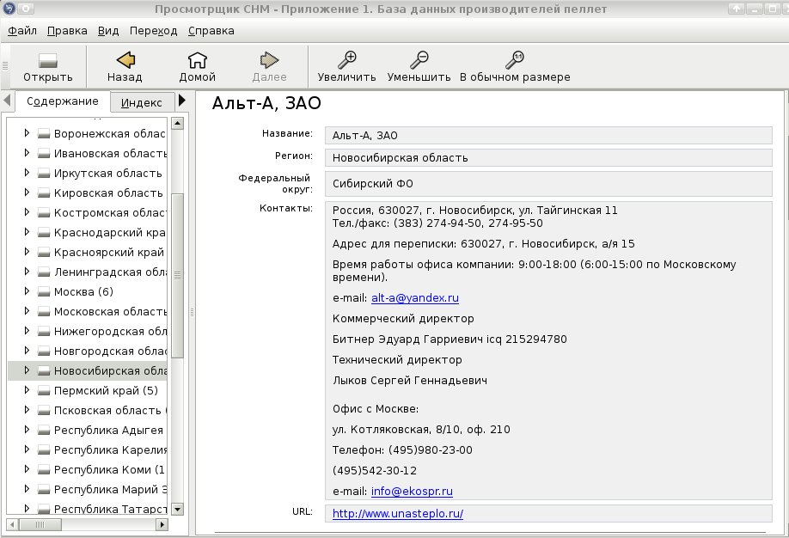
Task: Expand the Новгородская область node
Action: coord(27,351)
